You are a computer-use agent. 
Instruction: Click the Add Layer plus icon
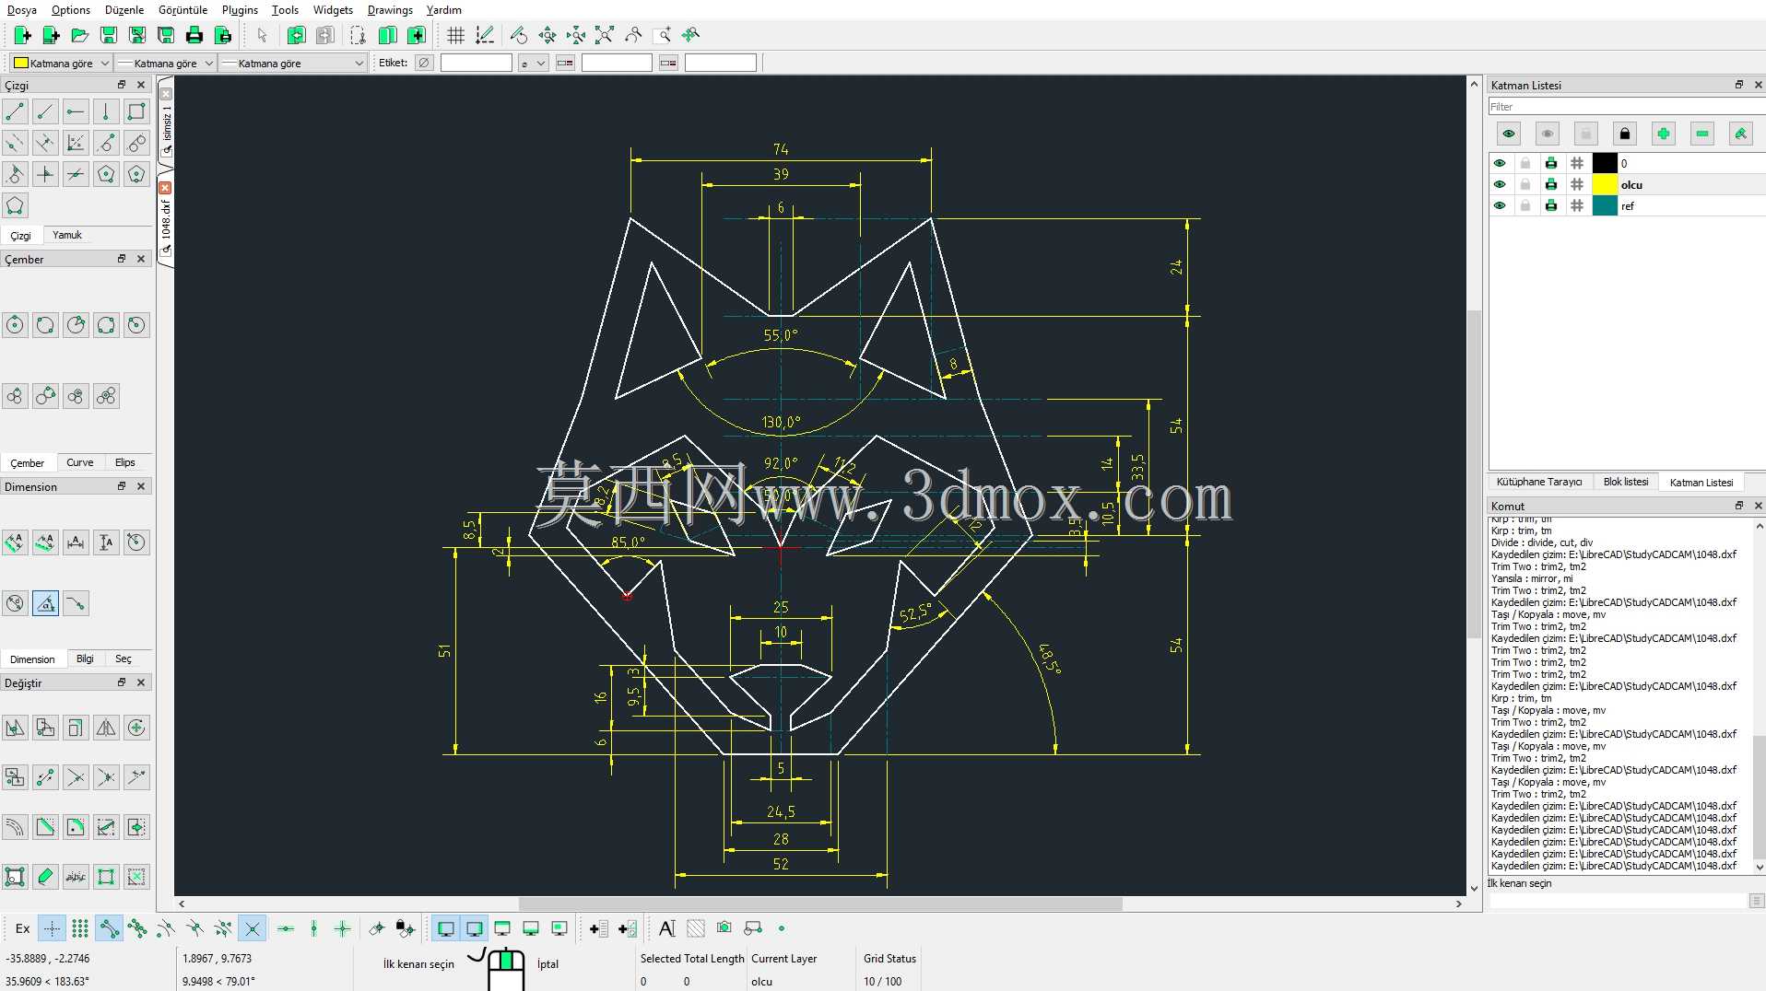tap(1663, 134)
